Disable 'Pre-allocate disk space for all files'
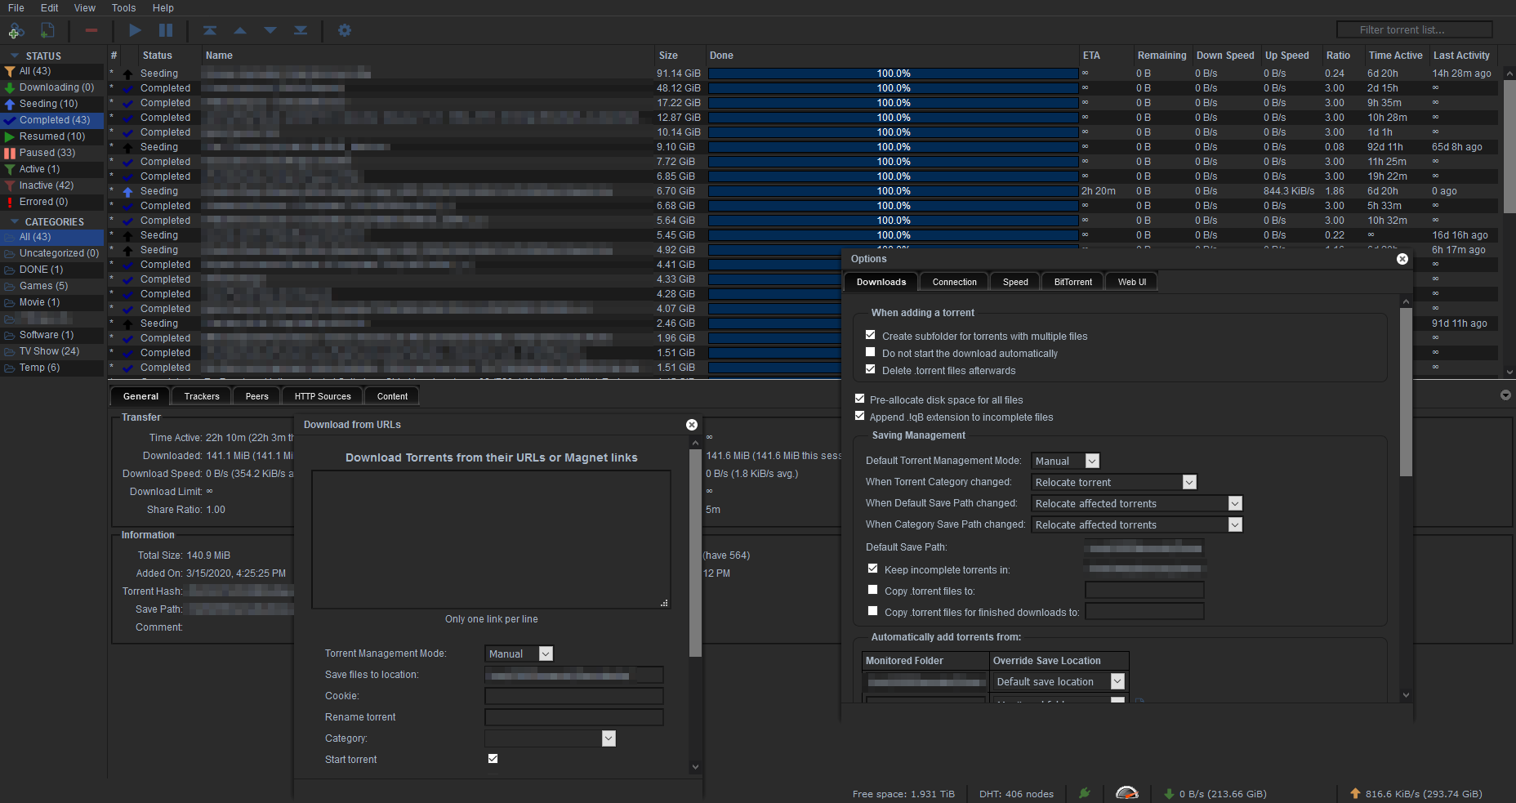Viewport: 1516px width, 803px height. click(x=859, y=398)
